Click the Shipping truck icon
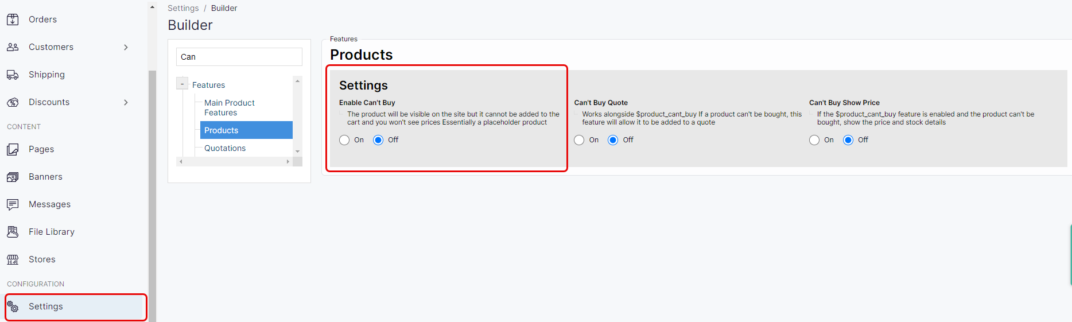1072x322 pixels. (13, 75)
